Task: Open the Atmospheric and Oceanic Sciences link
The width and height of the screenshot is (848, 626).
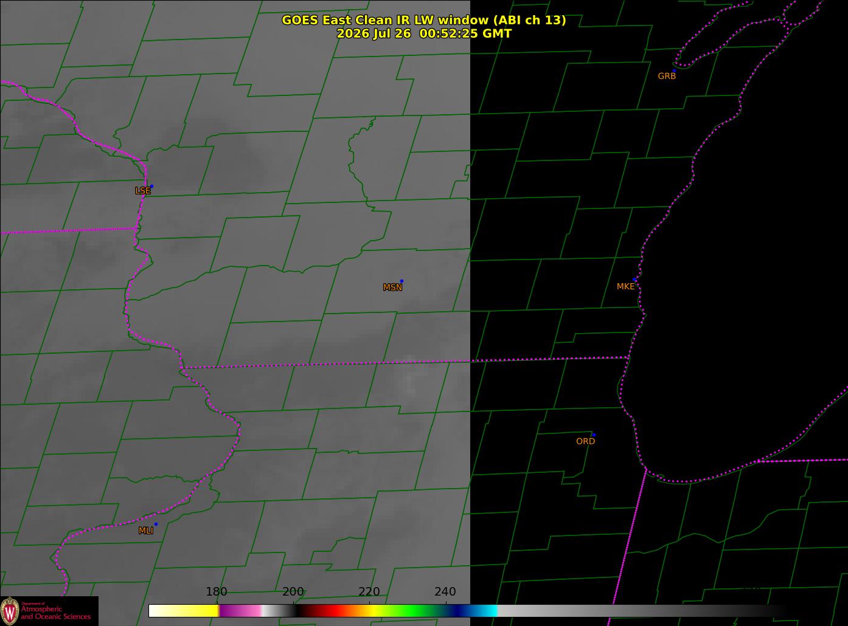Action: click(x=56, y=613)
